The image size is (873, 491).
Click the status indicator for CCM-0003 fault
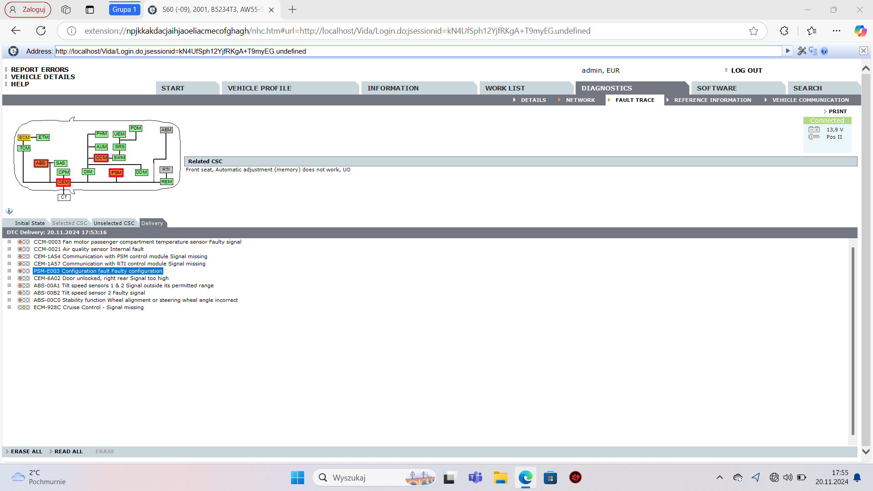coord(24,242)
